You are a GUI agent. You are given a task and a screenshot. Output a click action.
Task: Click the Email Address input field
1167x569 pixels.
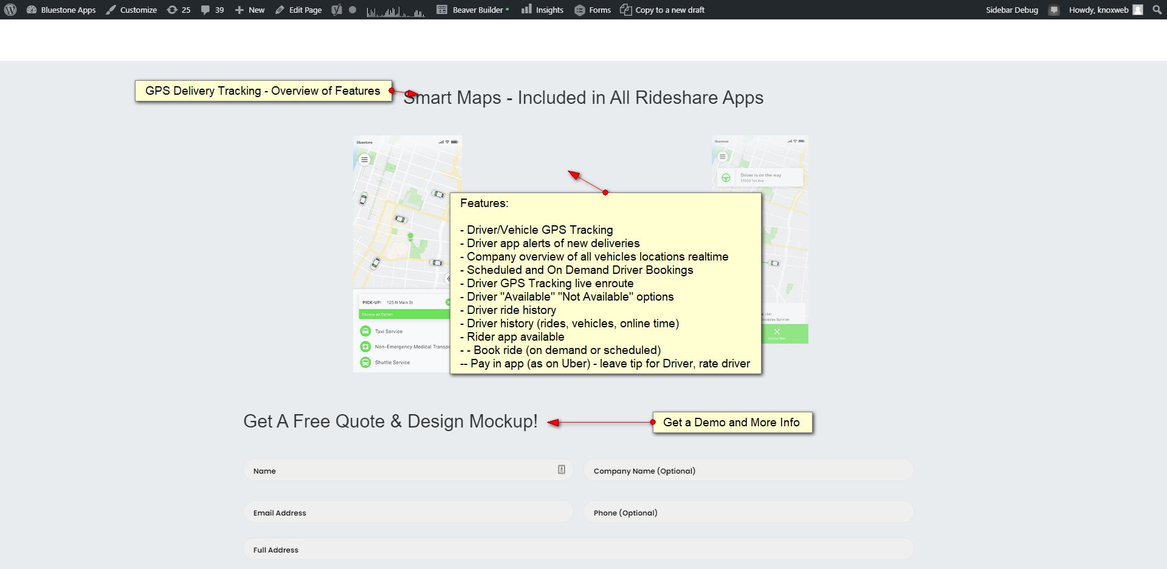408,513
